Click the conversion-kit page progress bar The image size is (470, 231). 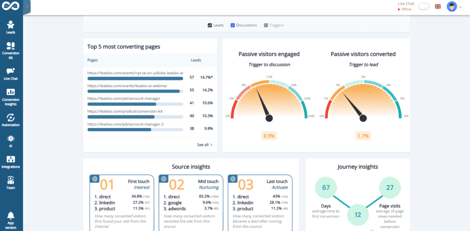tap(135, 116)
